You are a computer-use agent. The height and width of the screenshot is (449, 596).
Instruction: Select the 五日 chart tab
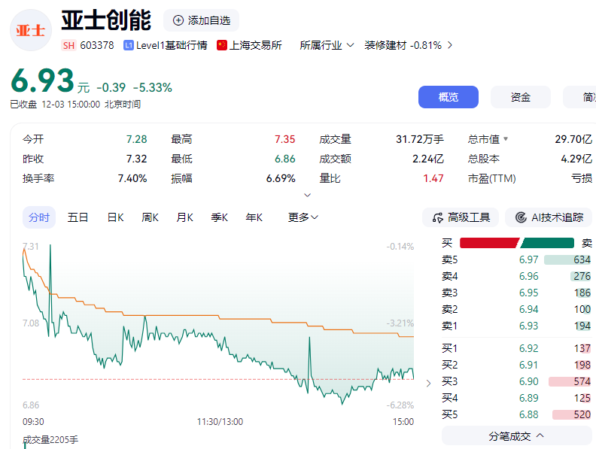click(x=78, y=217)
